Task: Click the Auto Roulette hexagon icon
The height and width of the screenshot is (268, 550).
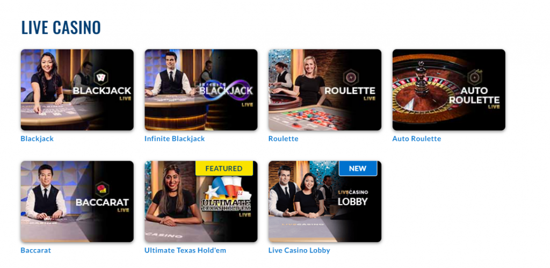Action: pos(474,77)
